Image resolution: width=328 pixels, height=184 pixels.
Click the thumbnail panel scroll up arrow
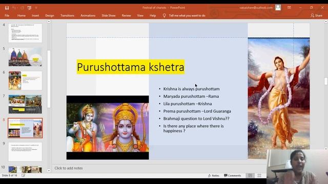pos(49,21)
